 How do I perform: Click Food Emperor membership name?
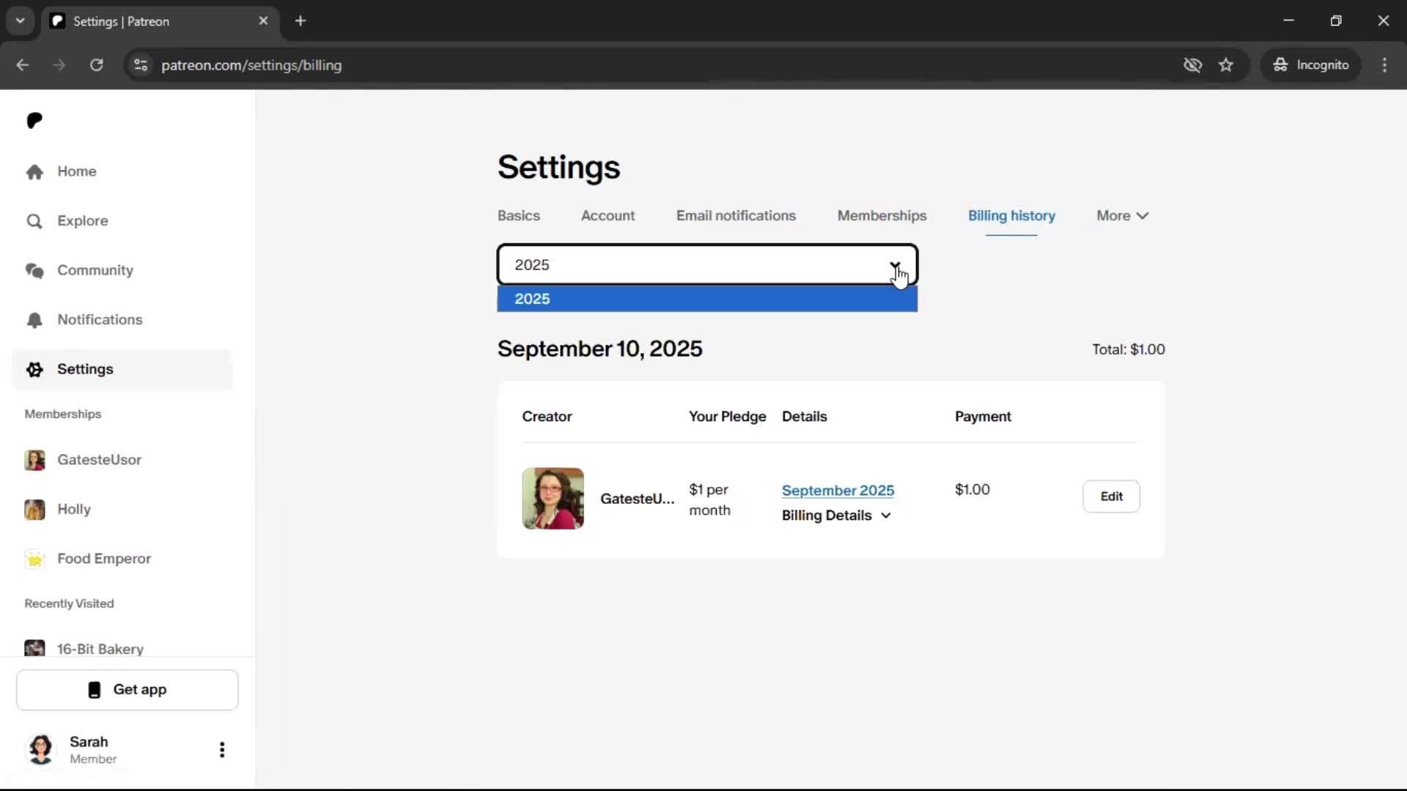coord(104,559)
